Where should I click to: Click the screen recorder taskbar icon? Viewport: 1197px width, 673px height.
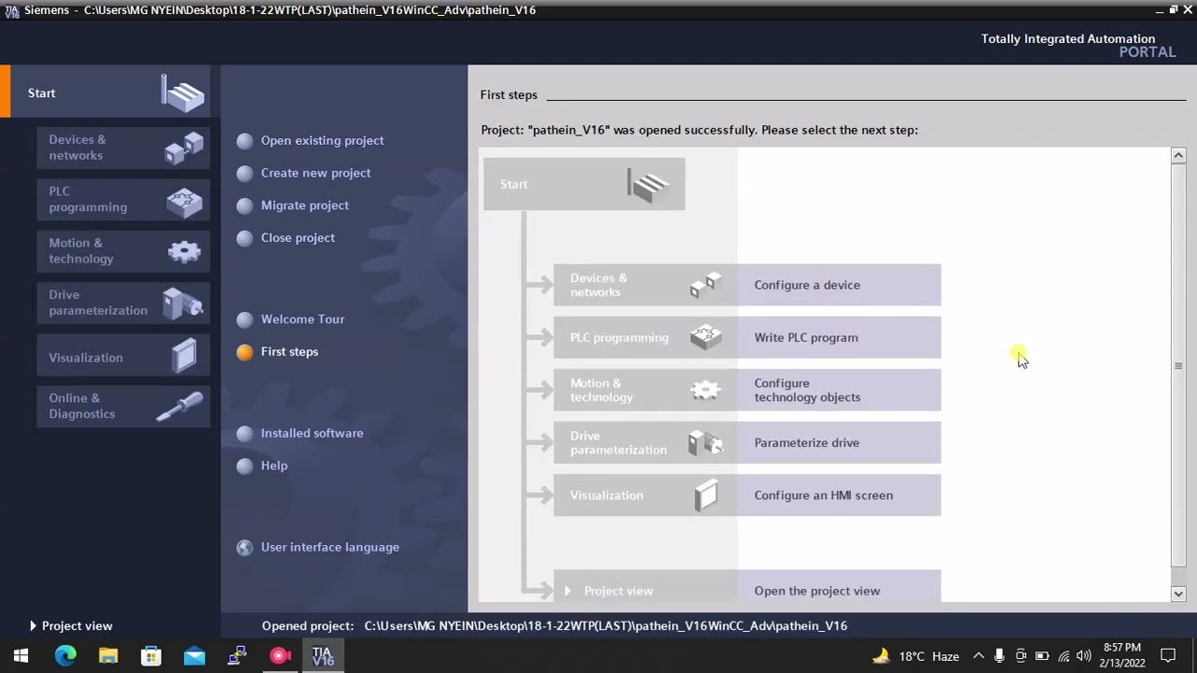point(280,655)
